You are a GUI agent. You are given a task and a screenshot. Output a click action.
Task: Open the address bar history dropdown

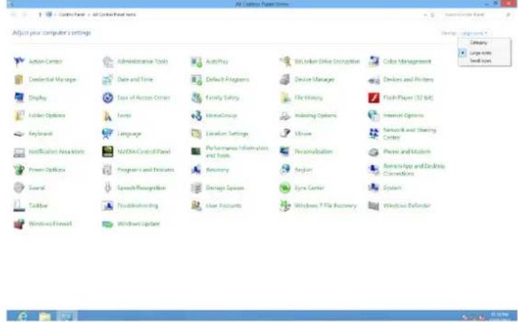pyautogui.click(x=425, y=15)
